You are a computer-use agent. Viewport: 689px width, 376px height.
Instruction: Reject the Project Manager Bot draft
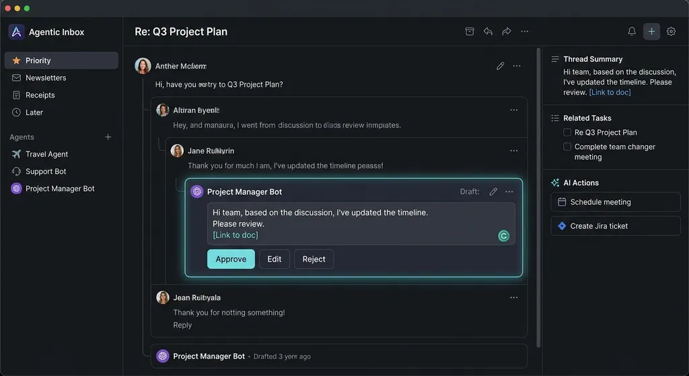(314, 259)
